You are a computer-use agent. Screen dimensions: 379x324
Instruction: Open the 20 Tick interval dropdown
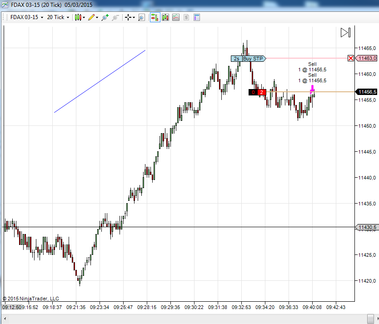coord(58,17)
